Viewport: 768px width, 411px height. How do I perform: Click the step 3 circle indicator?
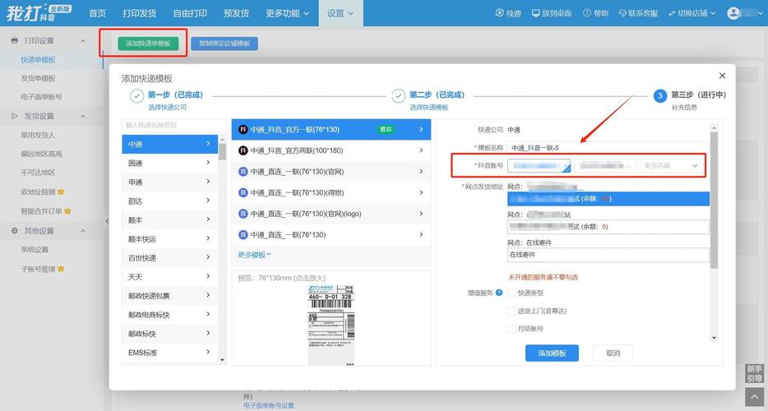(x=660, y=95)
